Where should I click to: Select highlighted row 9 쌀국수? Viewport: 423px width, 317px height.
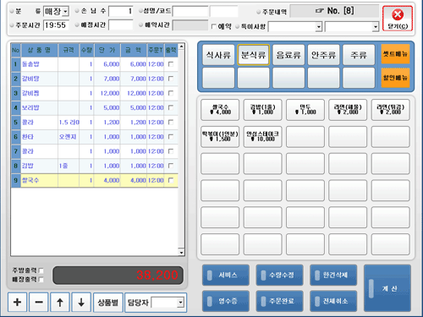tap(95, 180)
